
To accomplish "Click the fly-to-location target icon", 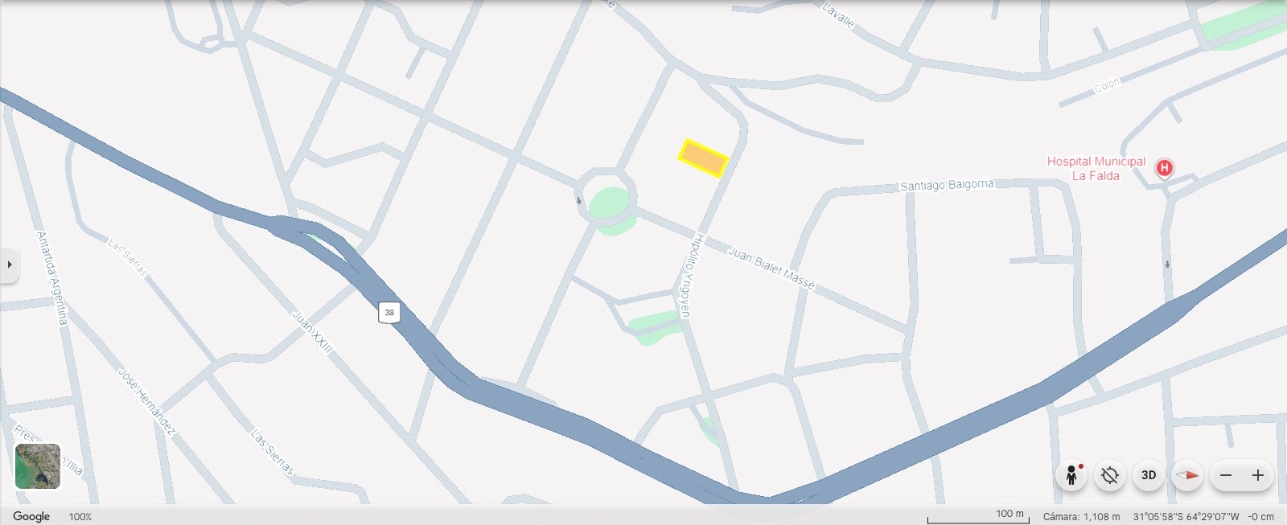I will (x=1110, y=475).
